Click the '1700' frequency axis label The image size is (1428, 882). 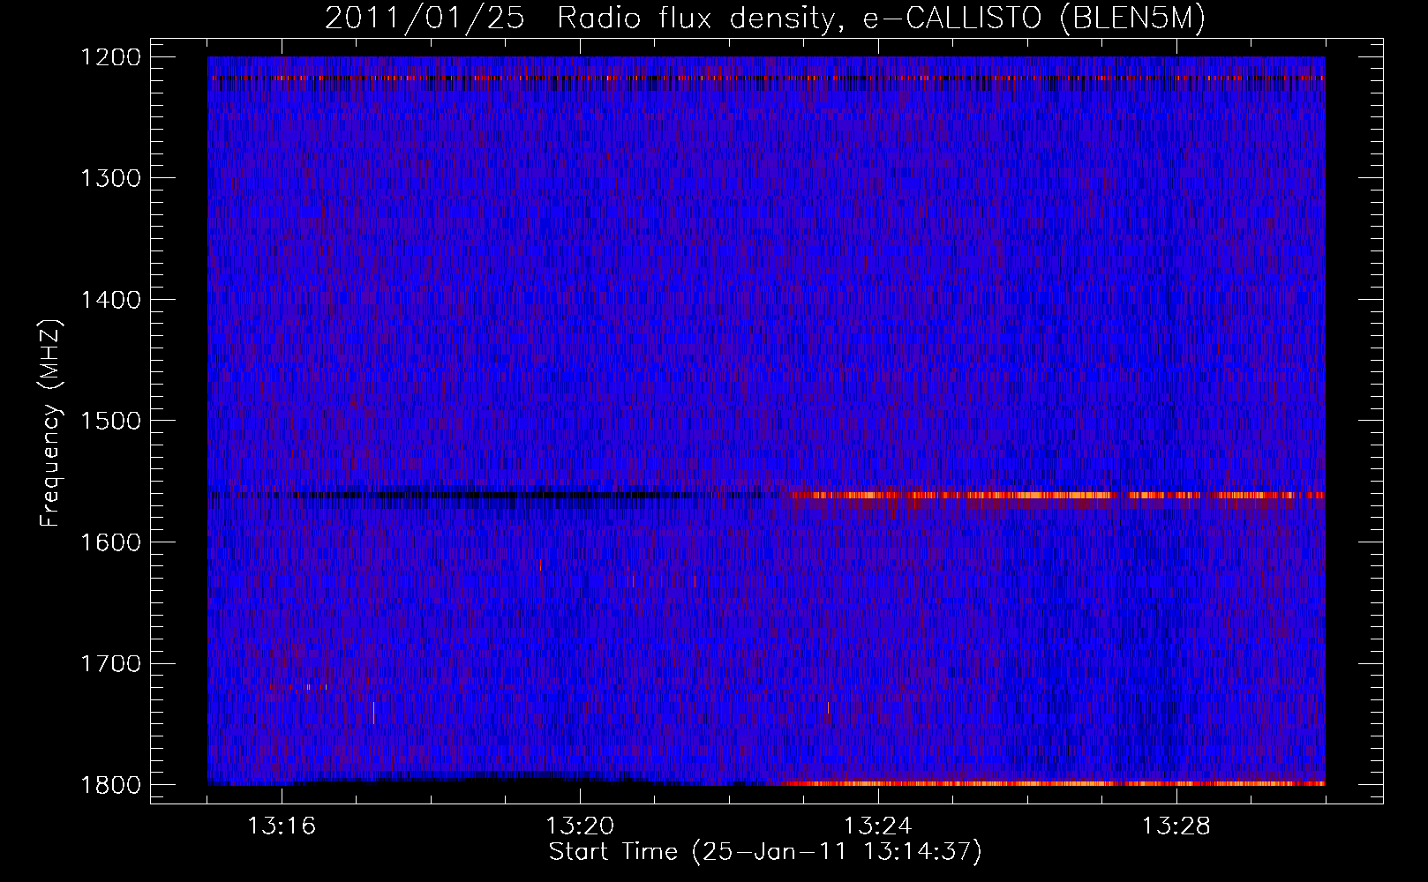click(110, 663)
